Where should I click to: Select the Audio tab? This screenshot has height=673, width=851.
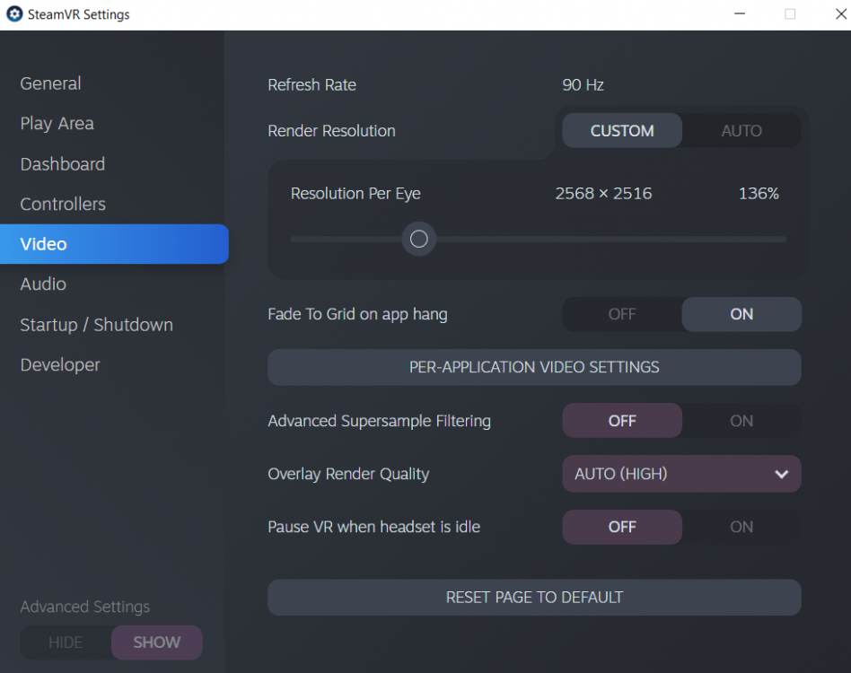(43, 284)
